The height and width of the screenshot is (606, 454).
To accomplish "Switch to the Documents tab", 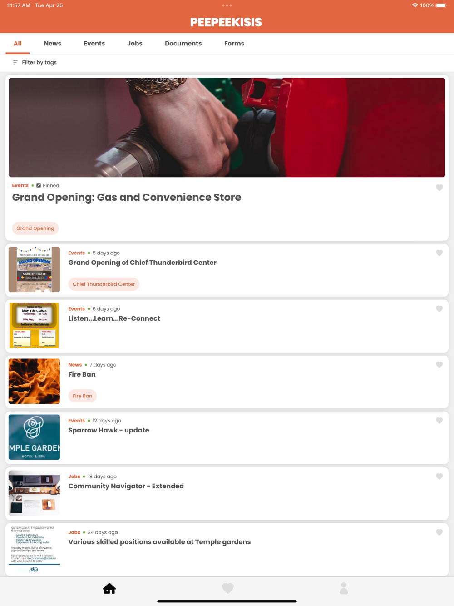I will [183, 44].
